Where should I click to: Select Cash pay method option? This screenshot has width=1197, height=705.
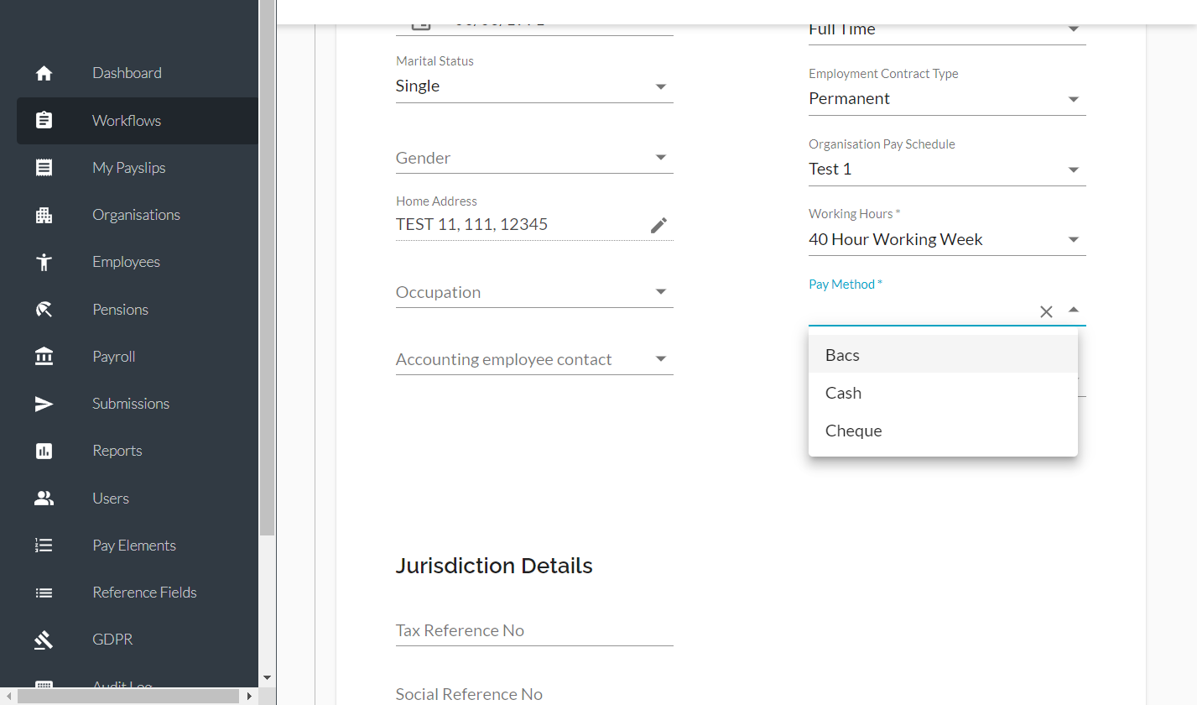click(x=943, y=393)
